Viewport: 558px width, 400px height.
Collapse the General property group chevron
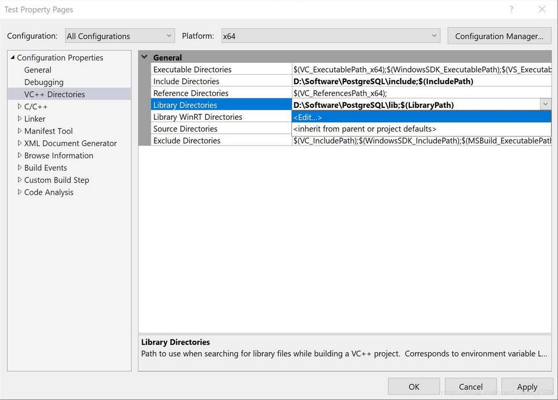tap(144, 57)
